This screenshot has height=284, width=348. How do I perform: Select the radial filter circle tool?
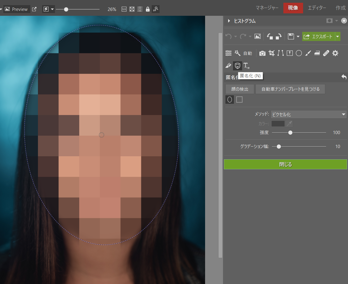(299, 53)
